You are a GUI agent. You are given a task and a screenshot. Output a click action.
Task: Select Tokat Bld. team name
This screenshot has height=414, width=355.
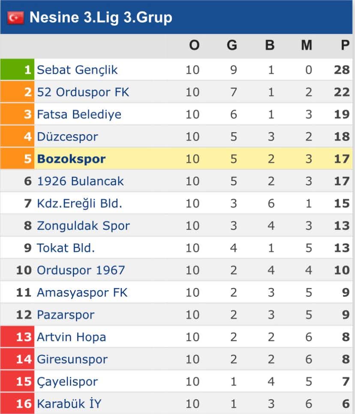point(66,248)
